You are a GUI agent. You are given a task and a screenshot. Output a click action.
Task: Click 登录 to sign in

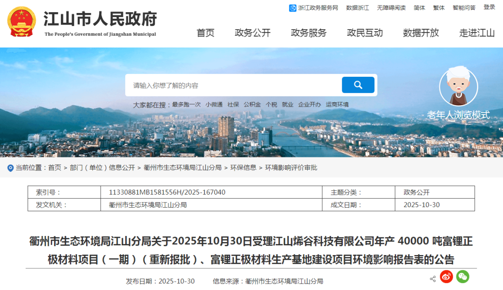click(489, 7)
